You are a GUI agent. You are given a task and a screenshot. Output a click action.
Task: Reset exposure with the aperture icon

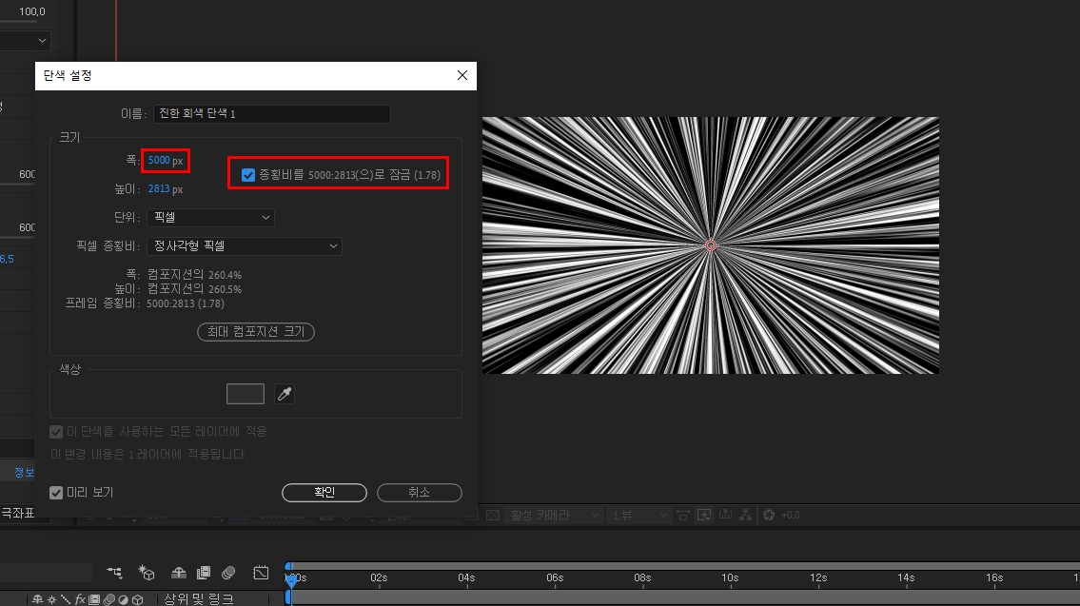click(769, 515)
